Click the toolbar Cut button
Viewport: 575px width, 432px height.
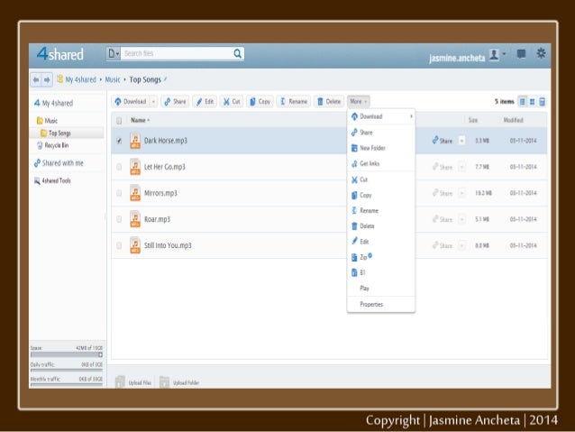coord(232,102)
